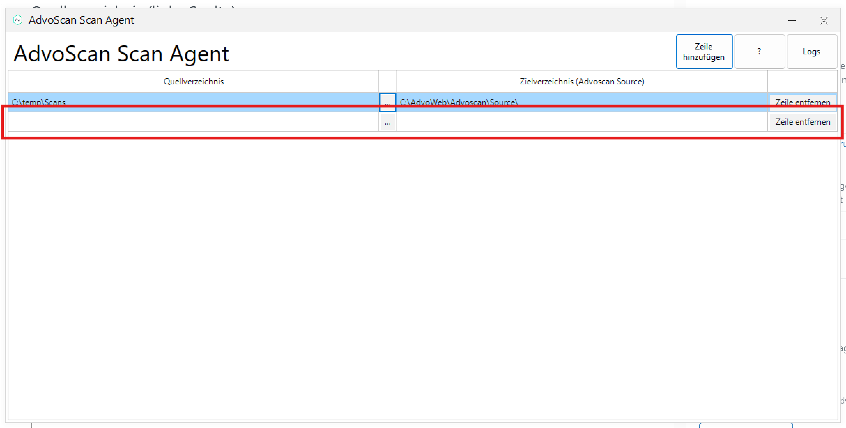Viewport: 846px width, 428px height.
Task: Click the empty target directory field in second row
Action: [x=582, y=122]
